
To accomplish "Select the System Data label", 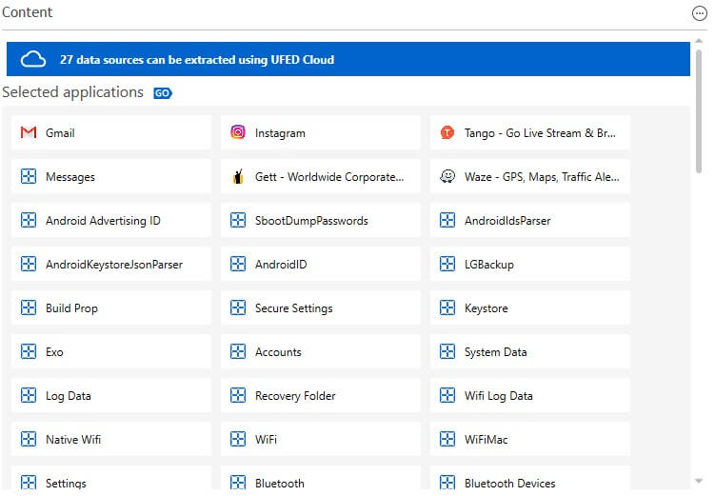I will (x=495, y=352).
